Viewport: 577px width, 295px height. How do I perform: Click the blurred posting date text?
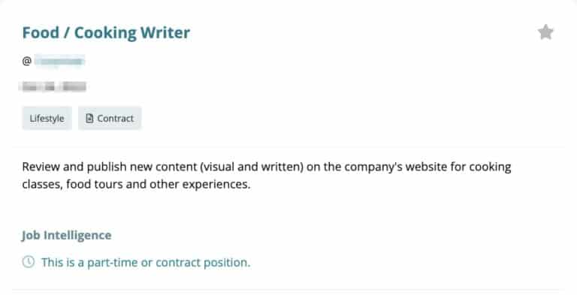(x=54, y=87)
